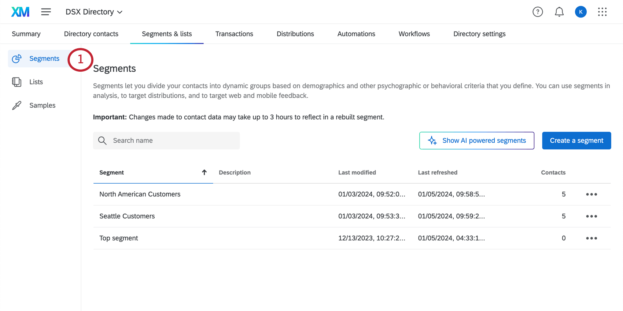Click Show AI powered segments button
623x311 pixels.
(x=476, y=140)
